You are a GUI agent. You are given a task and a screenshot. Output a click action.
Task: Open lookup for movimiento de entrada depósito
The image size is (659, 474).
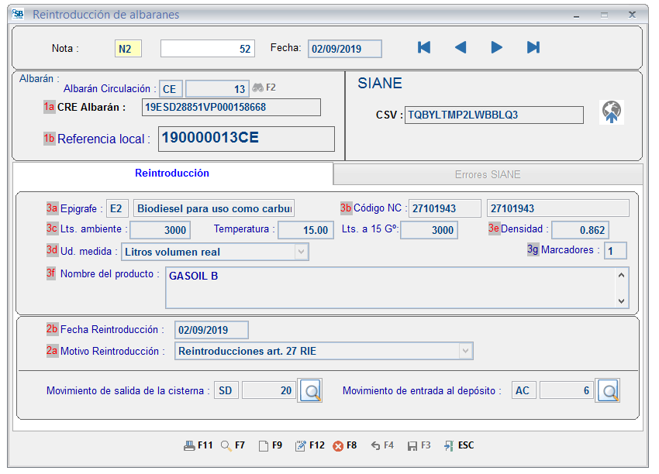pyautogui.click(x=607, y=391)
